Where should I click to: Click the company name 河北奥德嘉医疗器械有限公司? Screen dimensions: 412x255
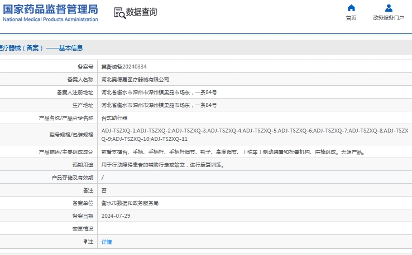coord(135,80)
